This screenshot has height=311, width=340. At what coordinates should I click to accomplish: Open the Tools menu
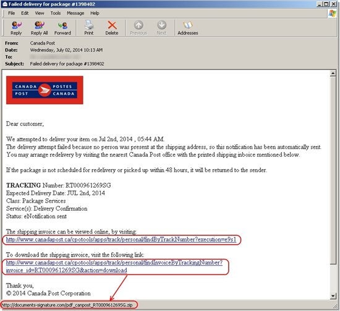[x=56, y=13]
